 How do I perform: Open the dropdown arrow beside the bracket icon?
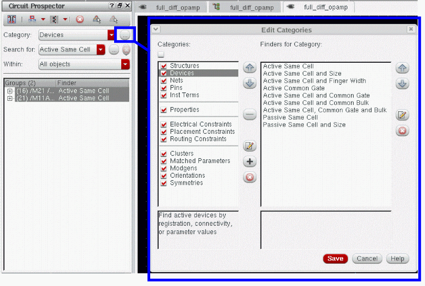pyautogui.click(x=65, y=19)
